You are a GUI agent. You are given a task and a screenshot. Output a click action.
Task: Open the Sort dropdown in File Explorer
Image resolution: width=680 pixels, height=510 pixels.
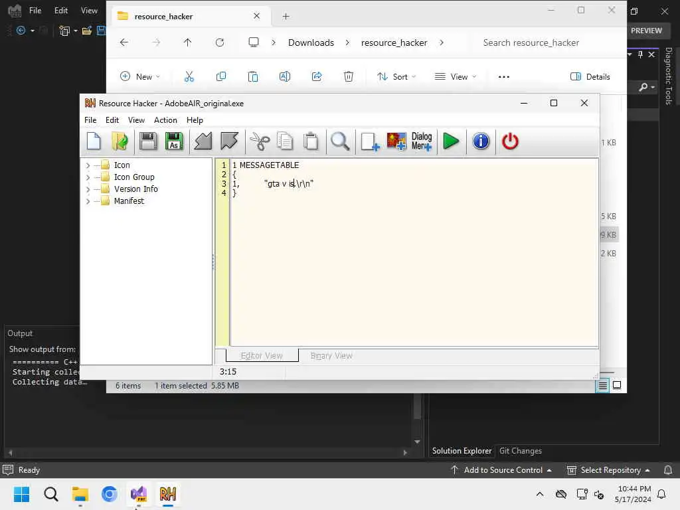(396, 77)
